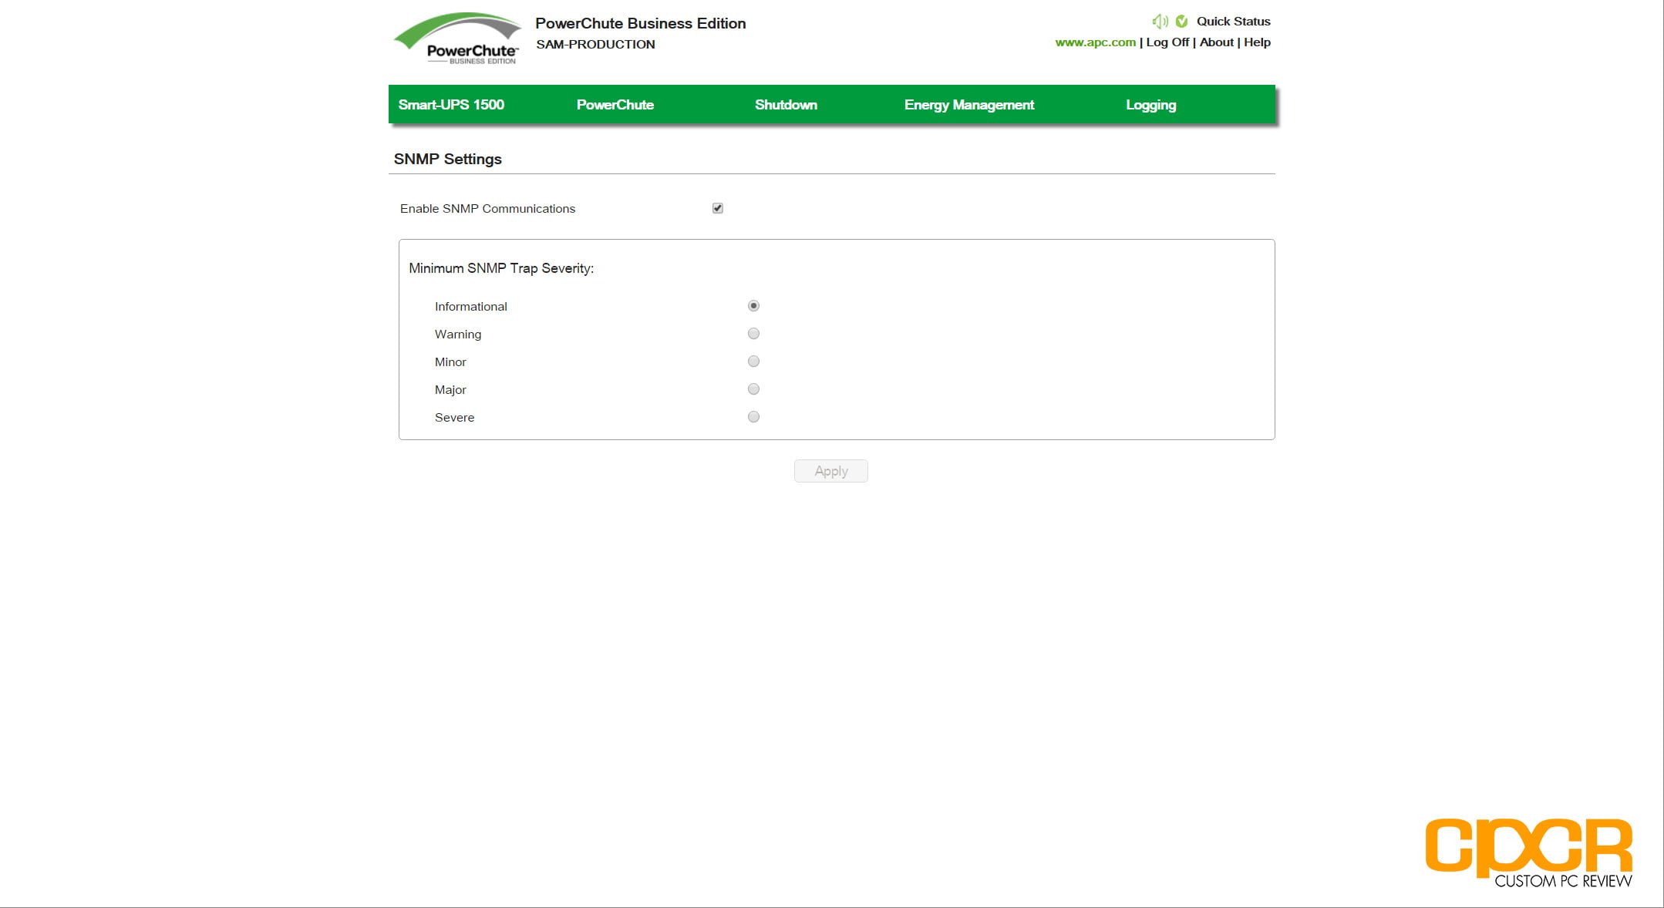Click the speaker audible alarm icon
The height and width of the screenshot is (908, 1664).
1160,22
